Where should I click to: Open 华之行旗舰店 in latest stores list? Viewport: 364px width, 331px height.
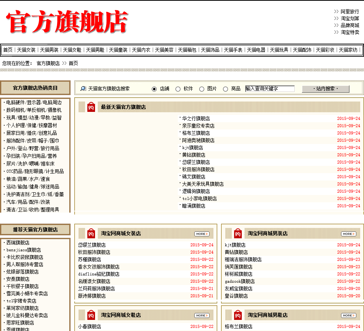click(x=196, y=119)
